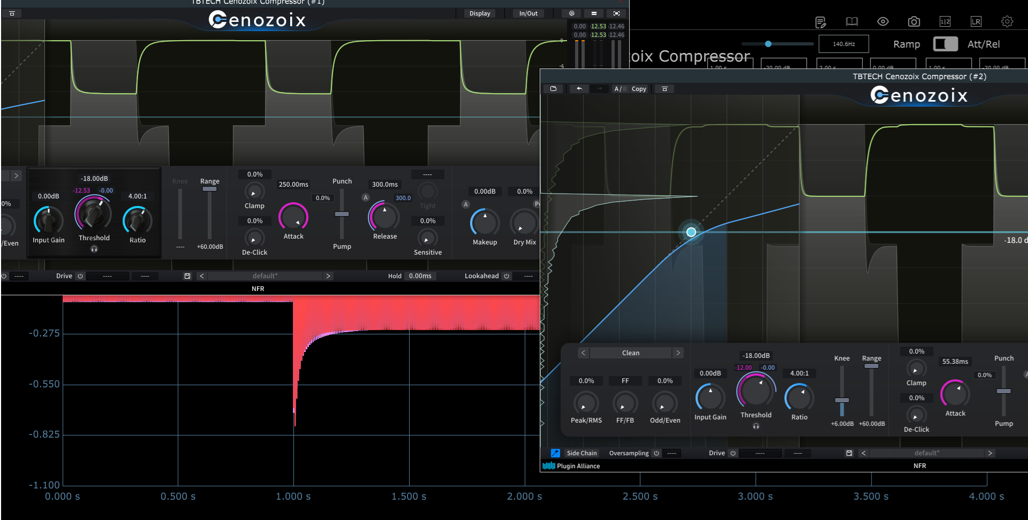The width and height of the screenshot is (1028, 520).
Task: Click the undo arrow in Compressor #2
Action: click(x=579, y=89)
